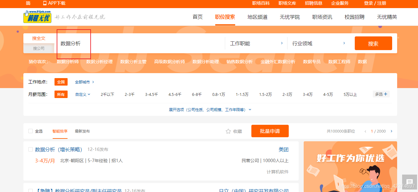Open the 自定义 salary dropdown

coord(83,94)
